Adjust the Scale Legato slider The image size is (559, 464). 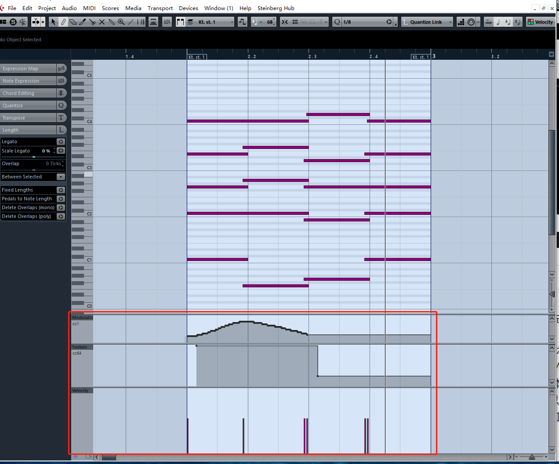pos(33,157)
